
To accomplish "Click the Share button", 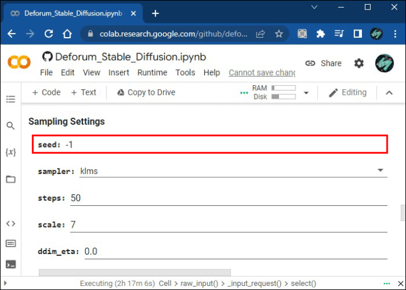I will (324, 63).
